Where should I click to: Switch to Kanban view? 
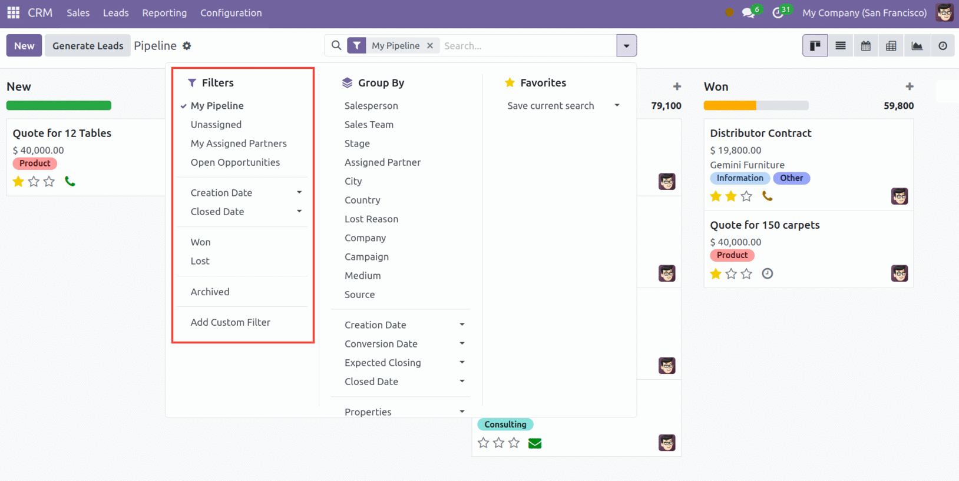click(815, 45)
